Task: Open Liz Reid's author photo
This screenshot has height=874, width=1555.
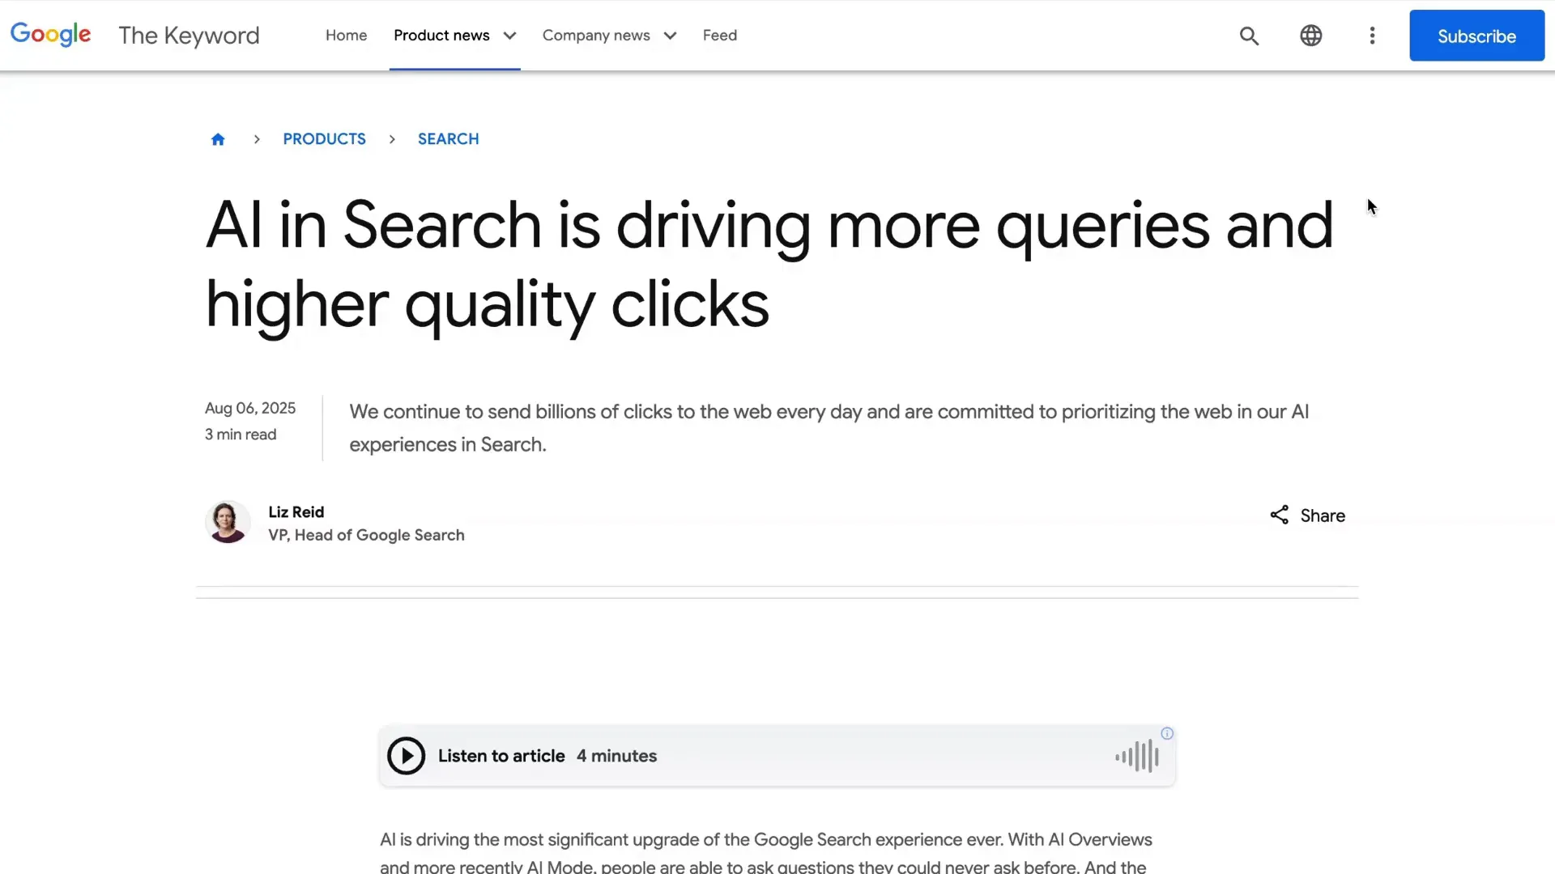Action: coord(228,522)
